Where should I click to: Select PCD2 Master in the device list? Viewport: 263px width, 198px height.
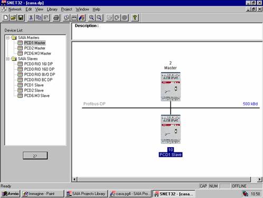click(x=35, y=48)
